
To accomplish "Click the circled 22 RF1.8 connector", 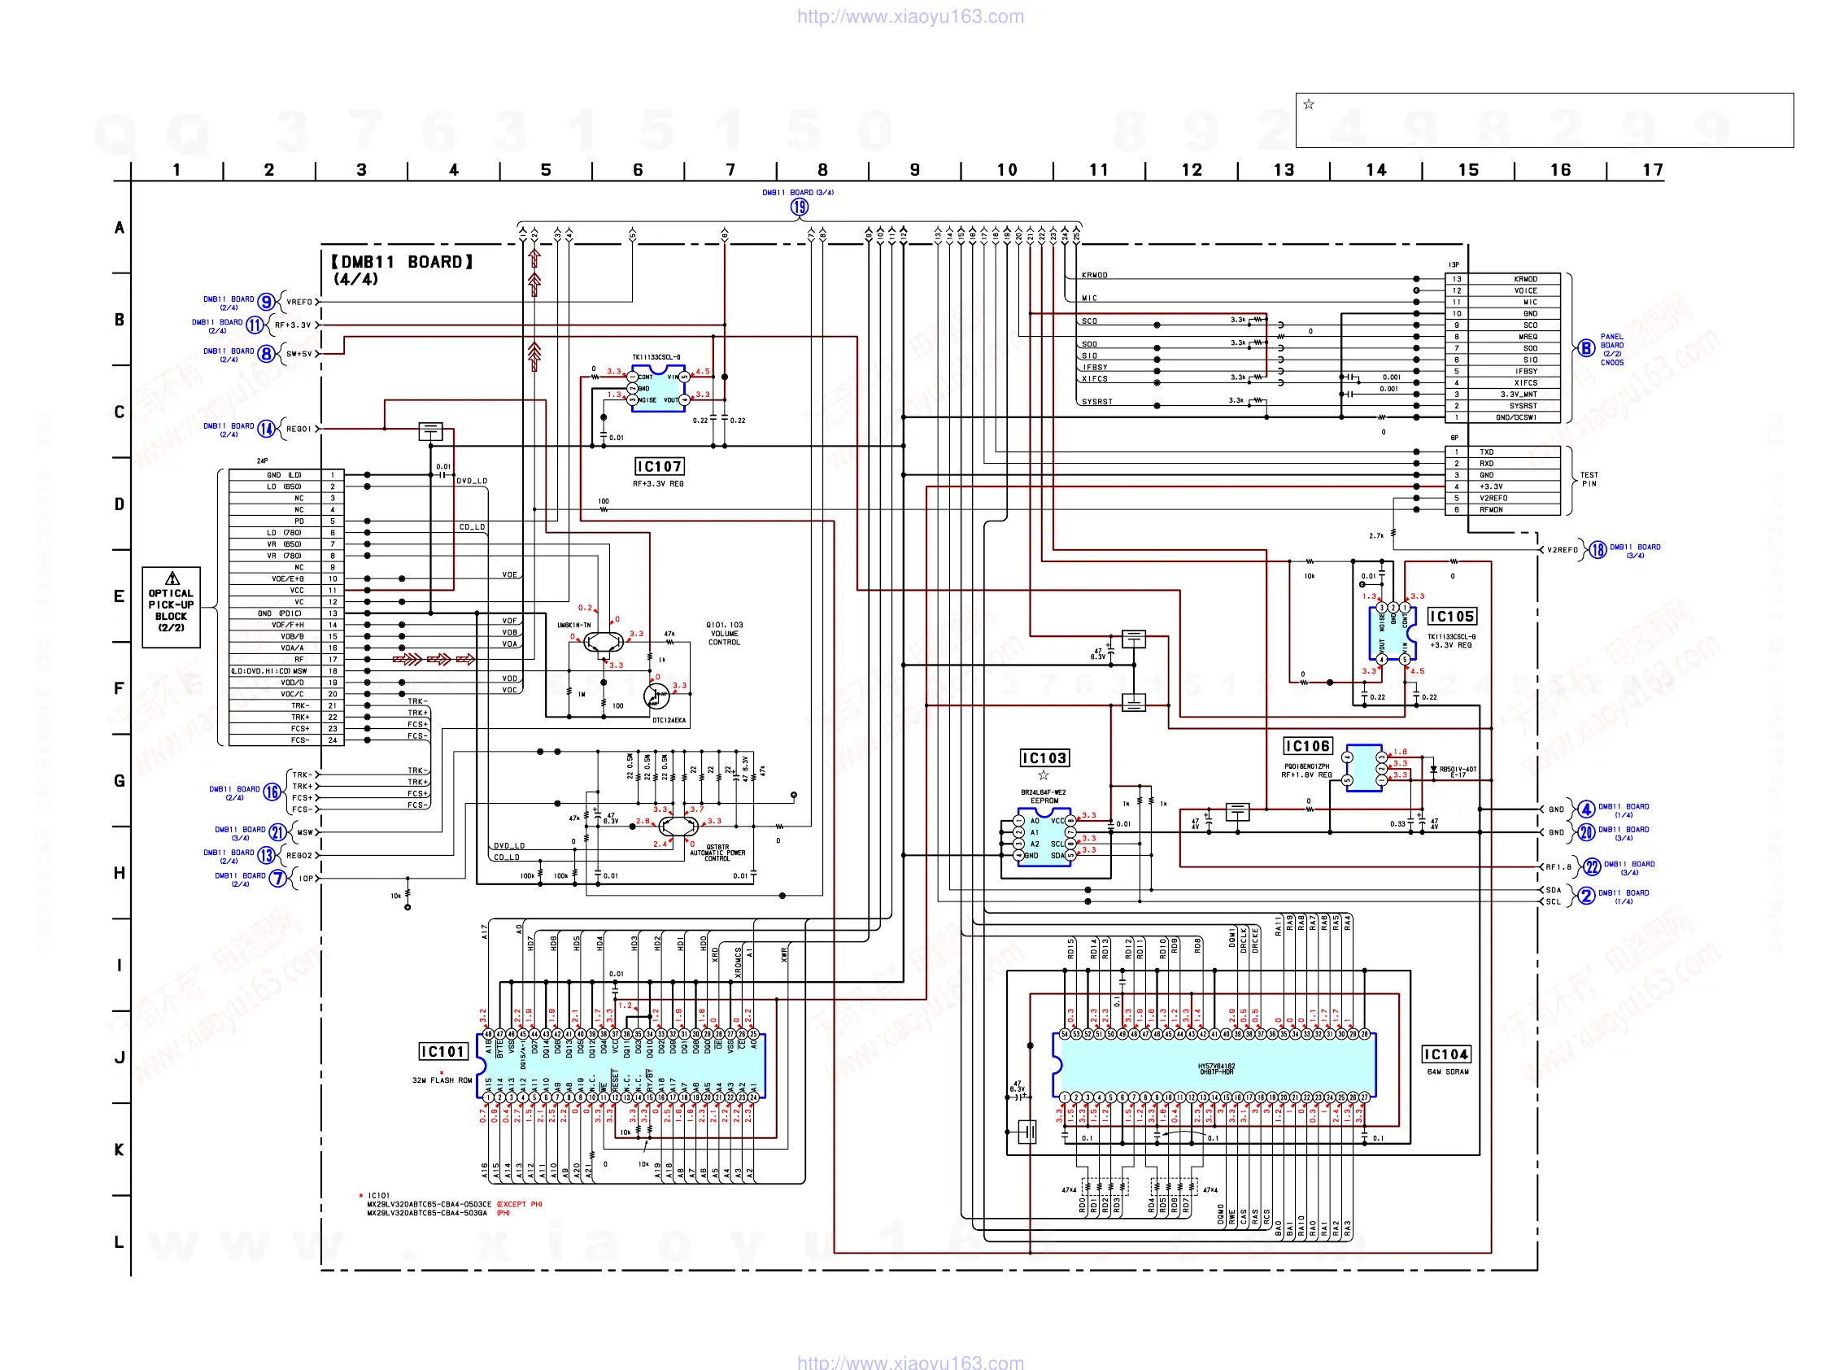I will [x=1591, y=867].
